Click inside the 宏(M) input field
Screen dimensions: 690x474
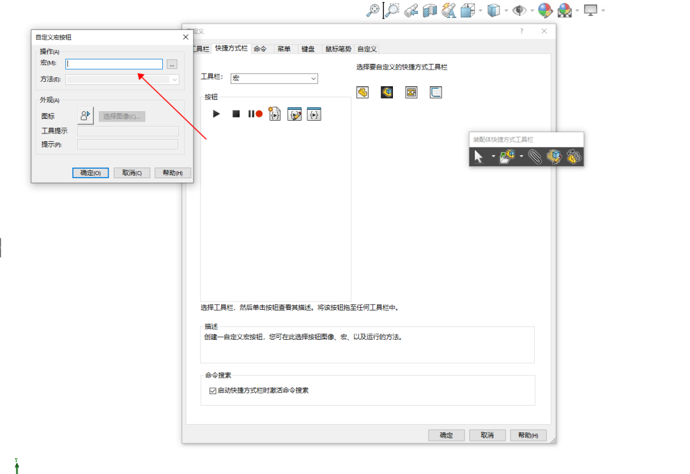[x=114, y=64]
